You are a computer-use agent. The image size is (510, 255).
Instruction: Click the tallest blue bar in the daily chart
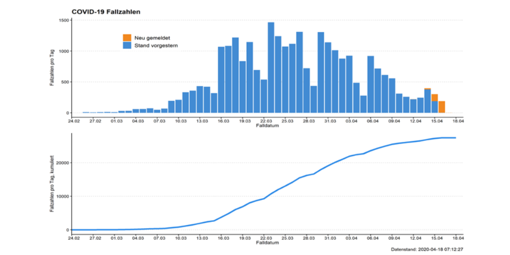pyautogui.click(x=271, y=67)
